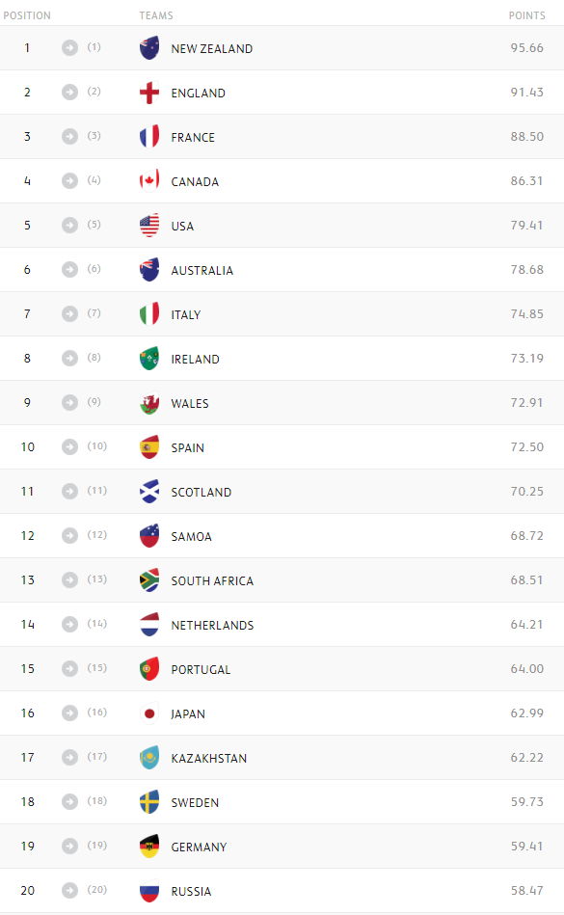Viewport: 564px width, 915px height.
Task: Click Sweden's 59.73 points value
Action: coord(526,802)
